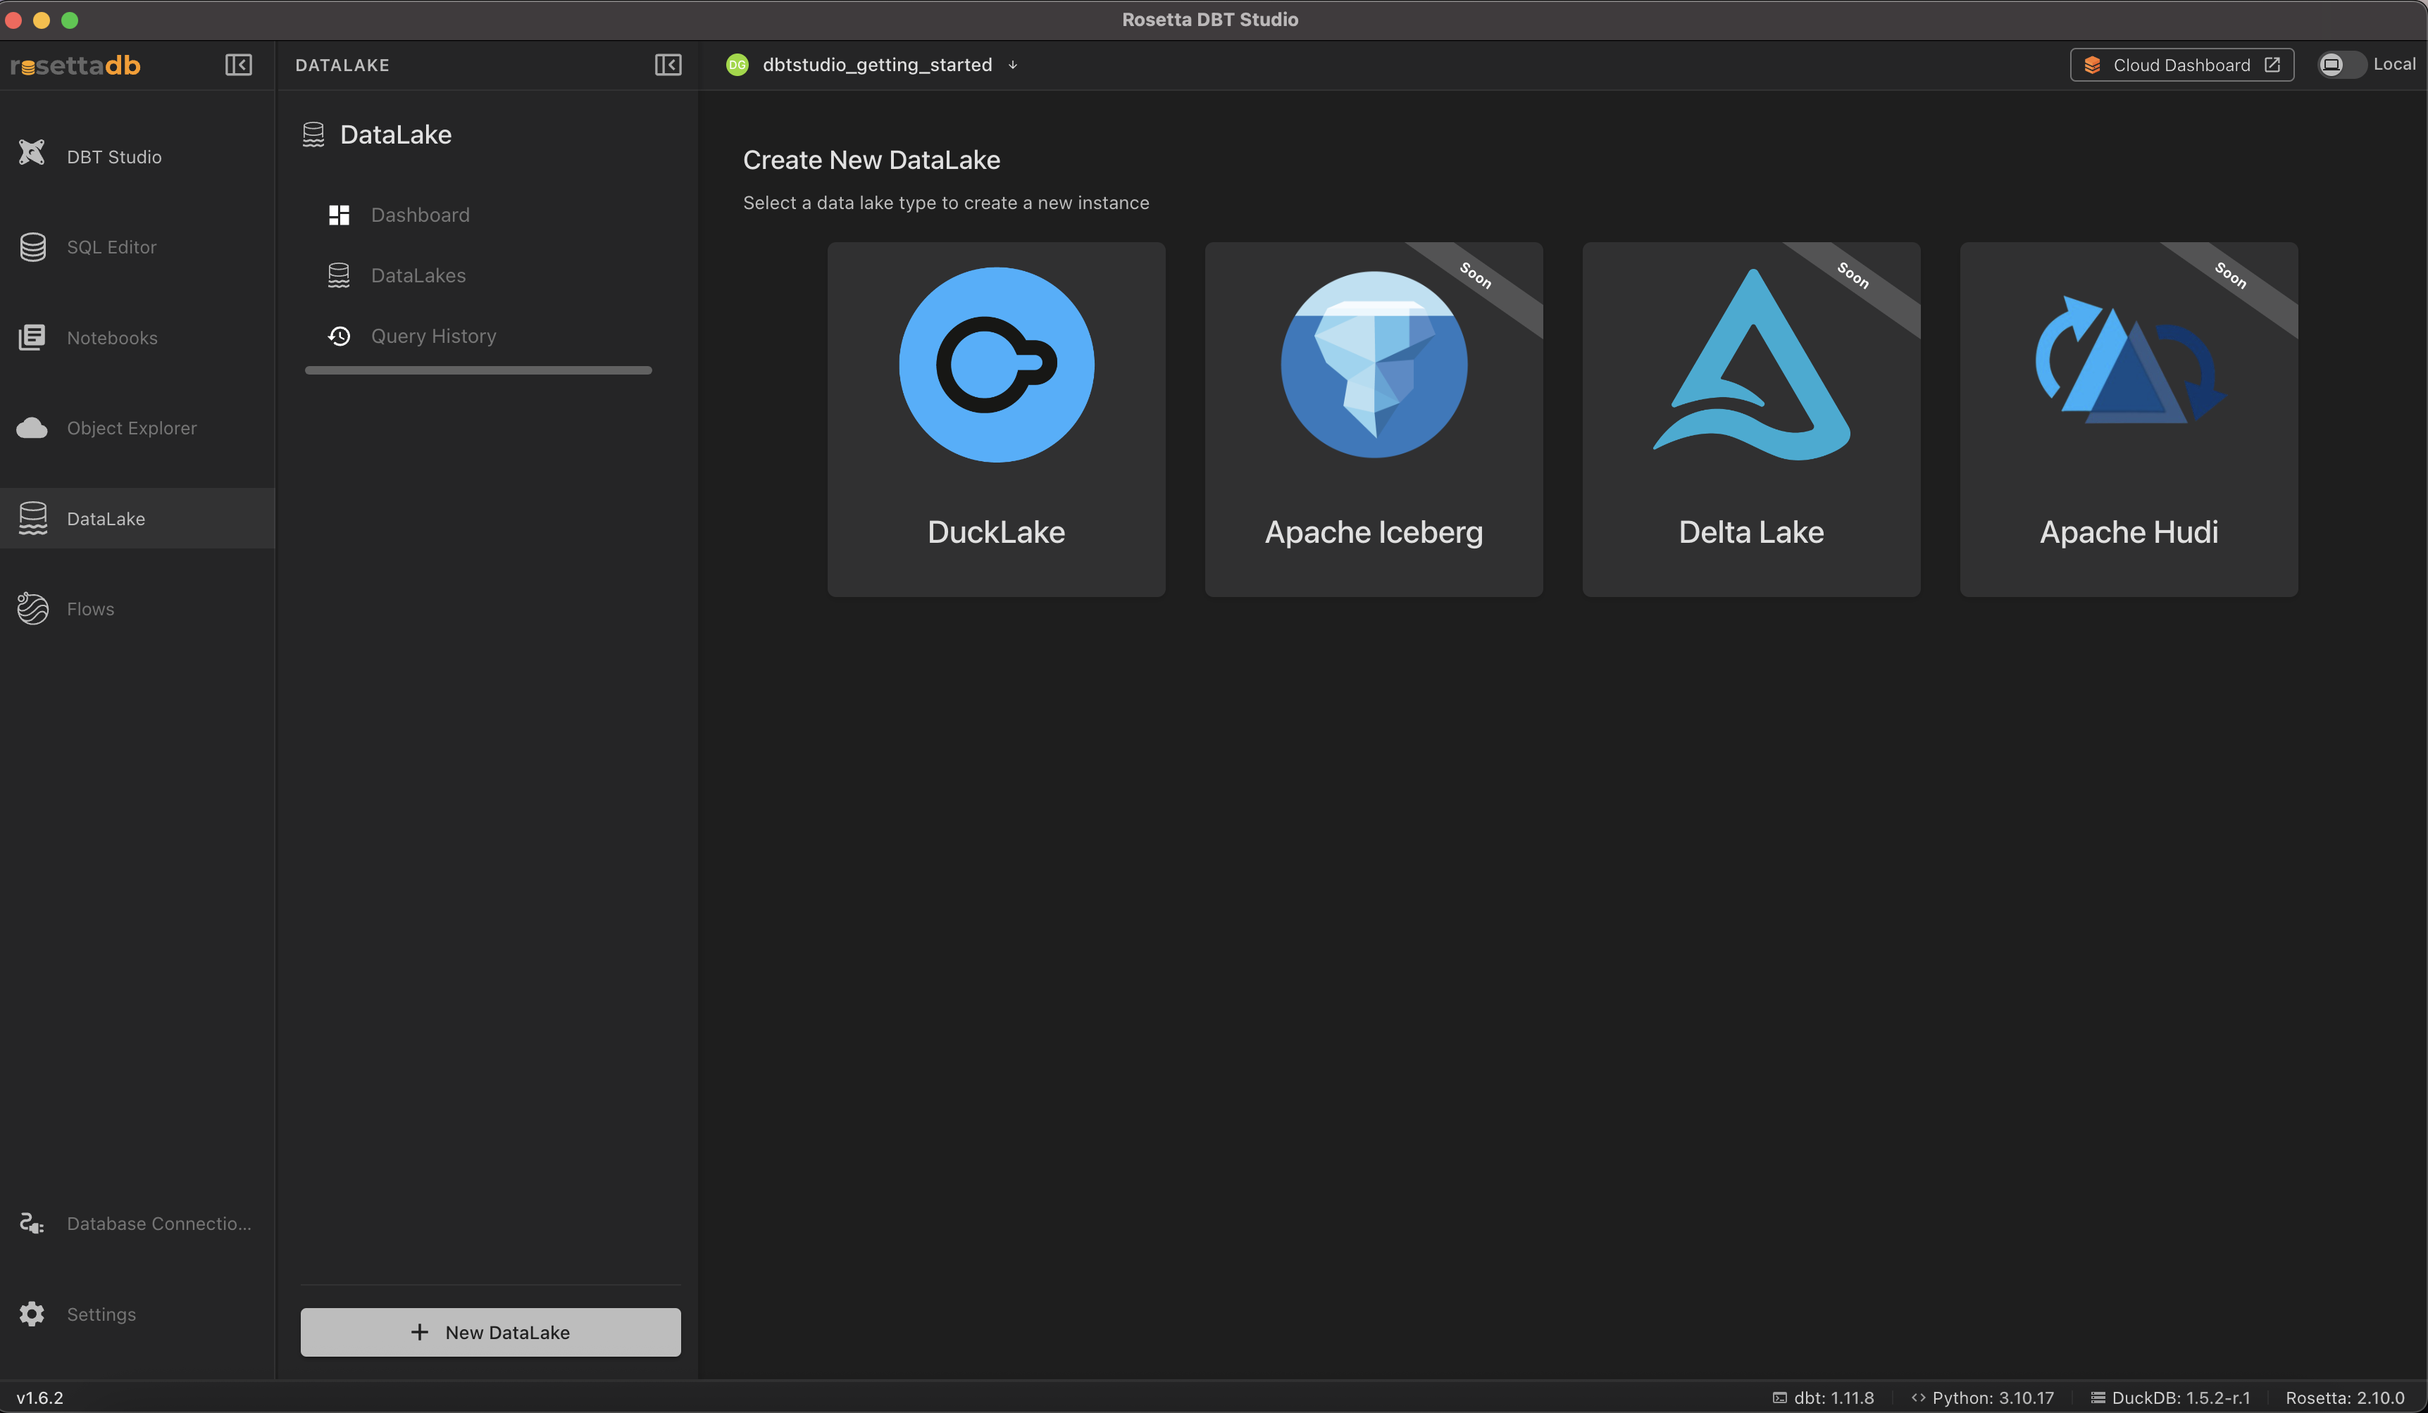The image size is (2428, 1413).
Task: Click Soon ribbon on Apache Hudi
Action: pos(2231,275)
